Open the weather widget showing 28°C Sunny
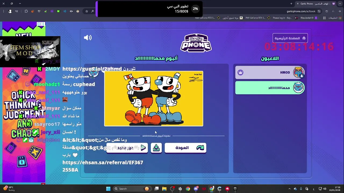 point(10,189)
